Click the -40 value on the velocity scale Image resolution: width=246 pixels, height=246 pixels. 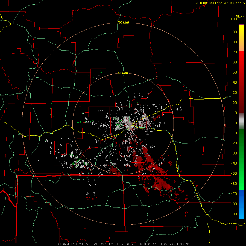[x=234, y=163]
